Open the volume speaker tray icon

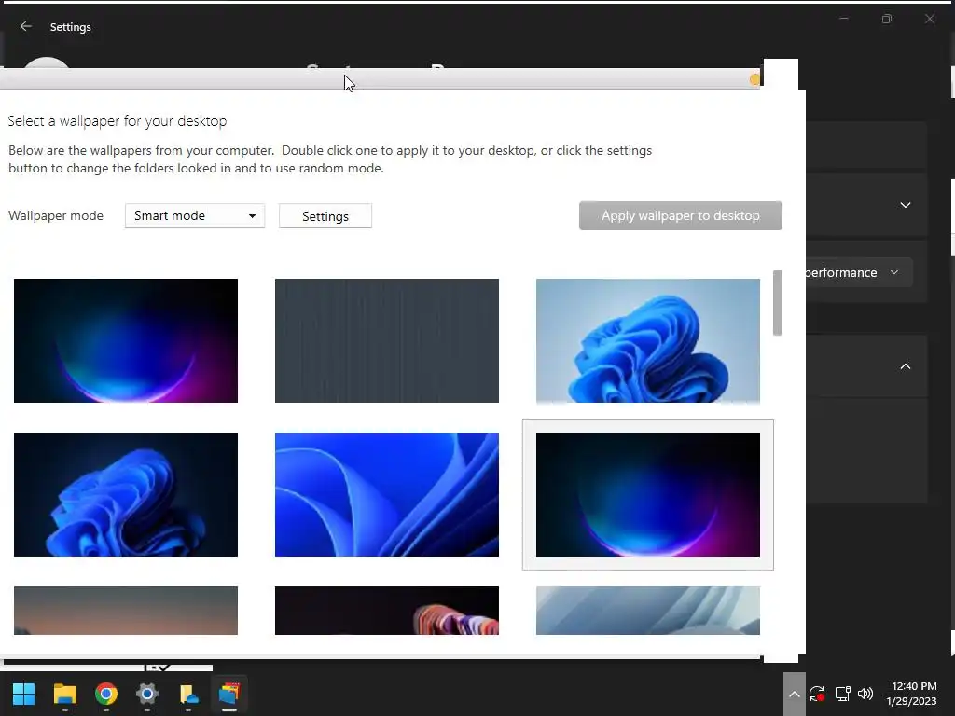[865, 694]
